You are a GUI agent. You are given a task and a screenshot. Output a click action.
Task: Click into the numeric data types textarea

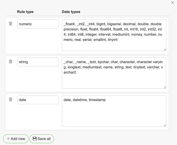pos(114,35)
